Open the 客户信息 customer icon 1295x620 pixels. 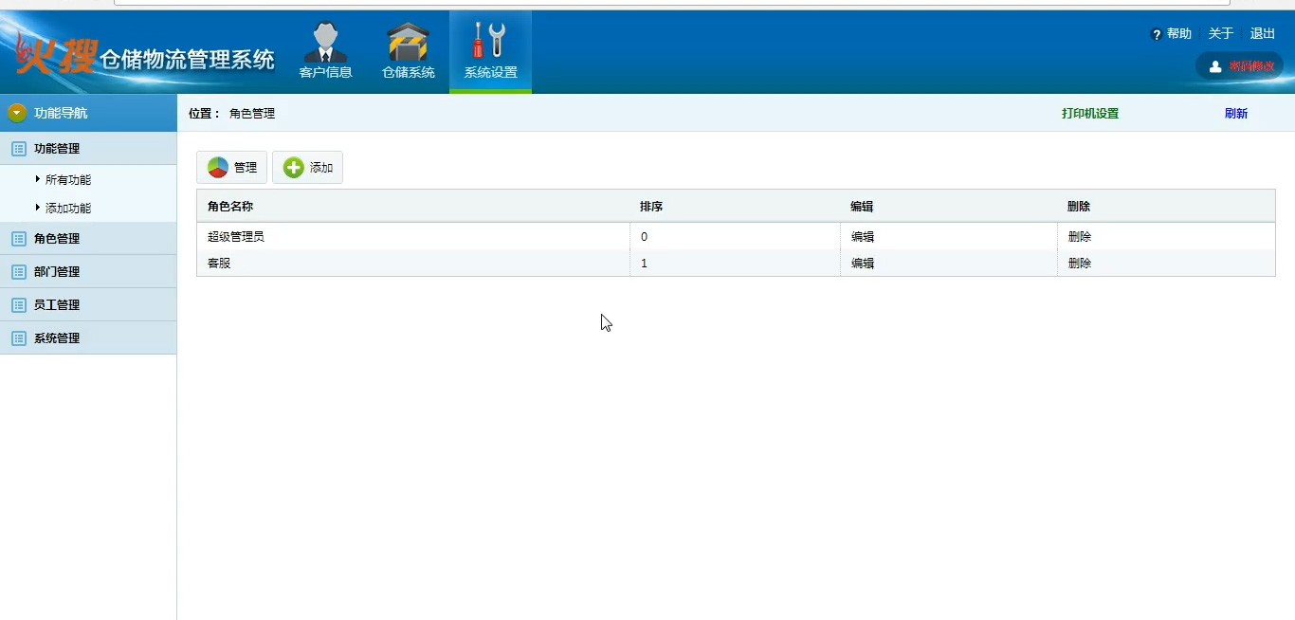pyautogui.click(x=325, y=44)
